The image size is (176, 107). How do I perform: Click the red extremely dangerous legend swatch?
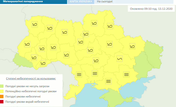(2, 102)
